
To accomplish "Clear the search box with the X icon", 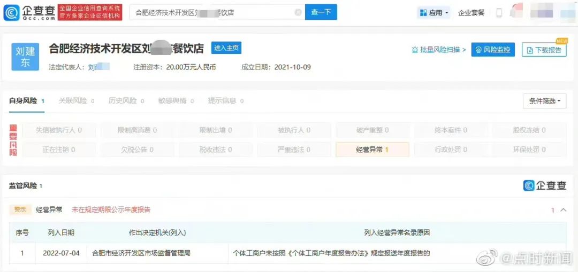I will [x=298, y=12].
